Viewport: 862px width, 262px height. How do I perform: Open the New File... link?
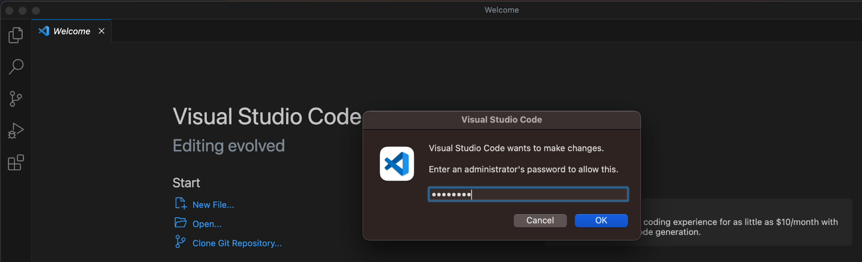(213, 204)
